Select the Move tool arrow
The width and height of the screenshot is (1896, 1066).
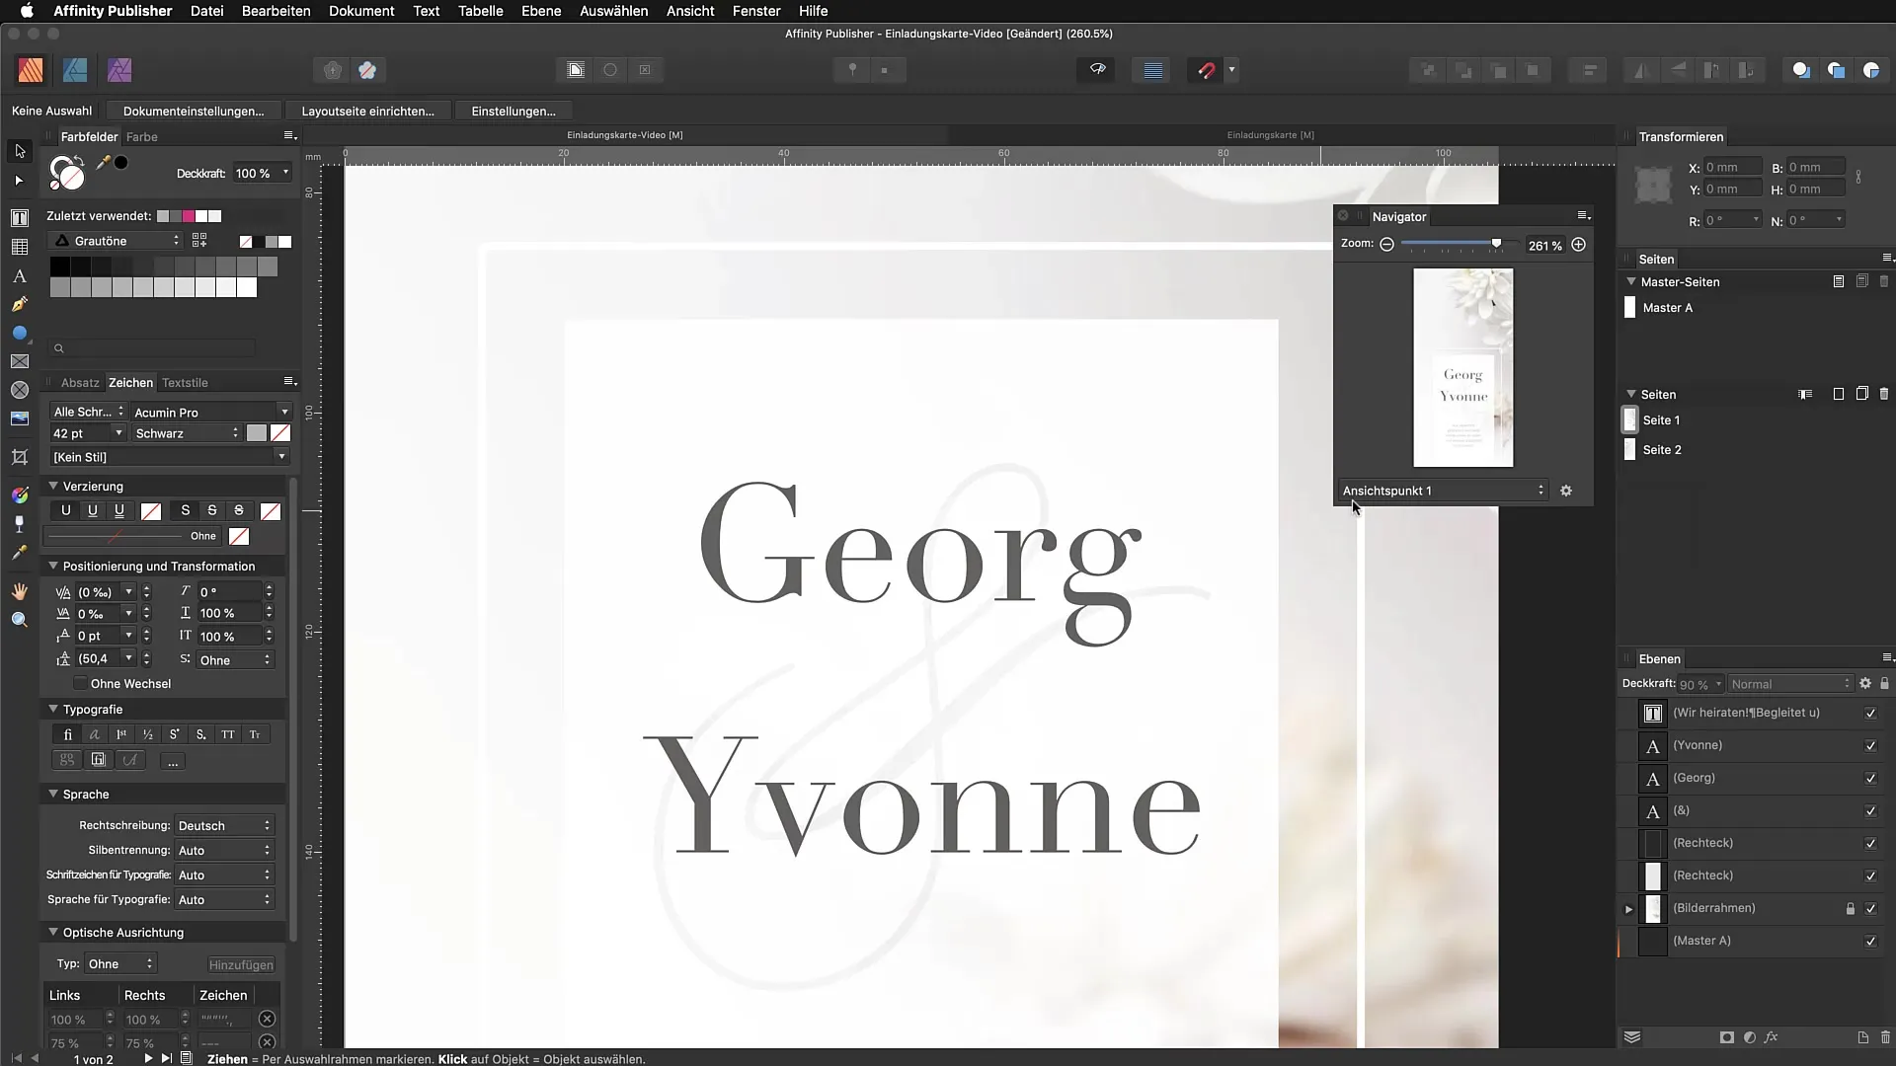click(x=20, y=151)
